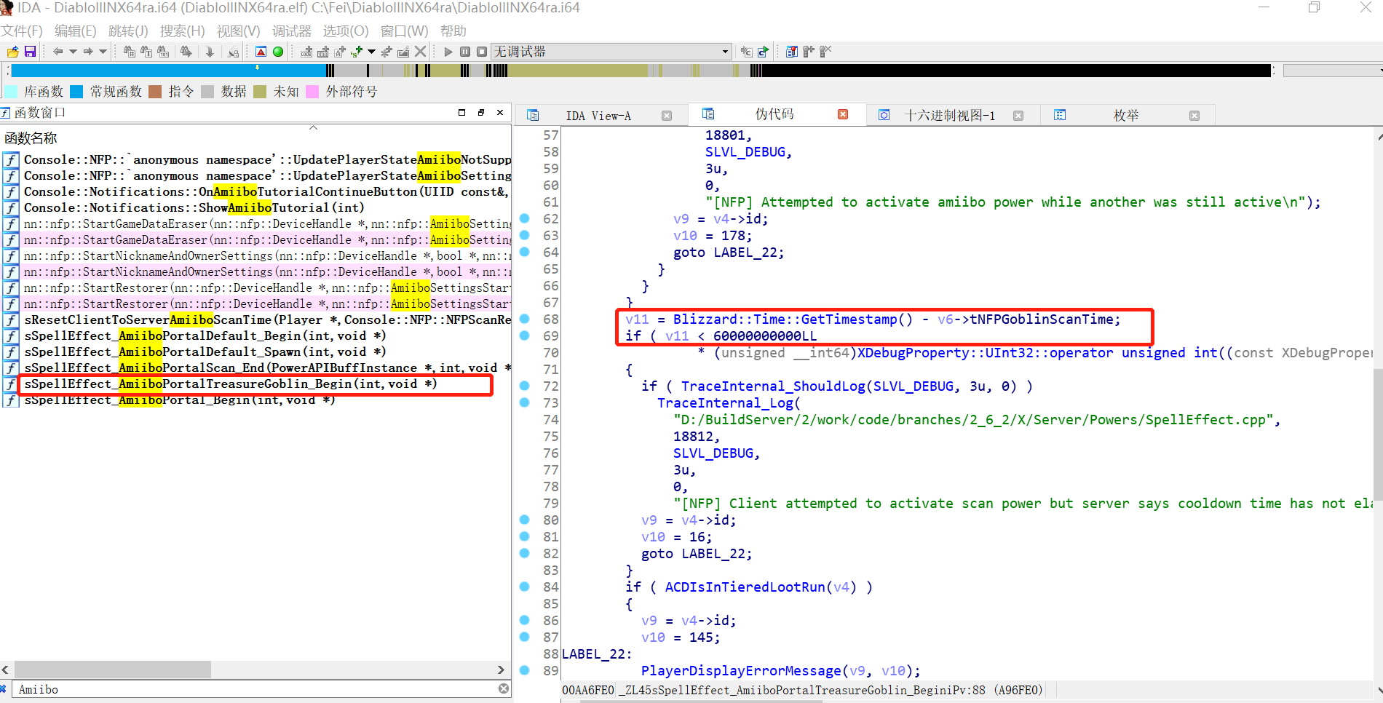Image resolution: width=1383 pixels, height=703 pixels.
Task: Click the toolbar icon right of debugger combo
Action: pyautogui.click(x=746, y=52)
